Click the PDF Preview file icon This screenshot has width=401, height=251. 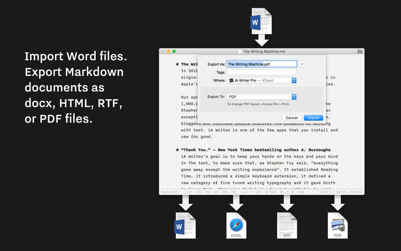point(337,224)
